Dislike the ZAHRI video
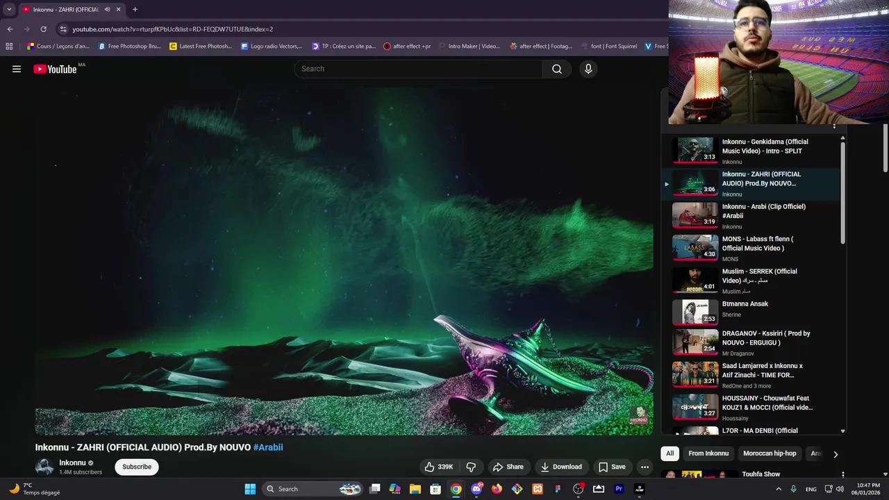The image size is (889, 500). click(x=471, y=467)
